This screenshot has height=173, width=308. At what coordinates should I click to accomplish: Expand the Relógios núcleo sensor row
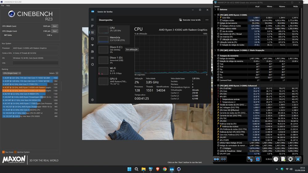click(x=218, y=20)
